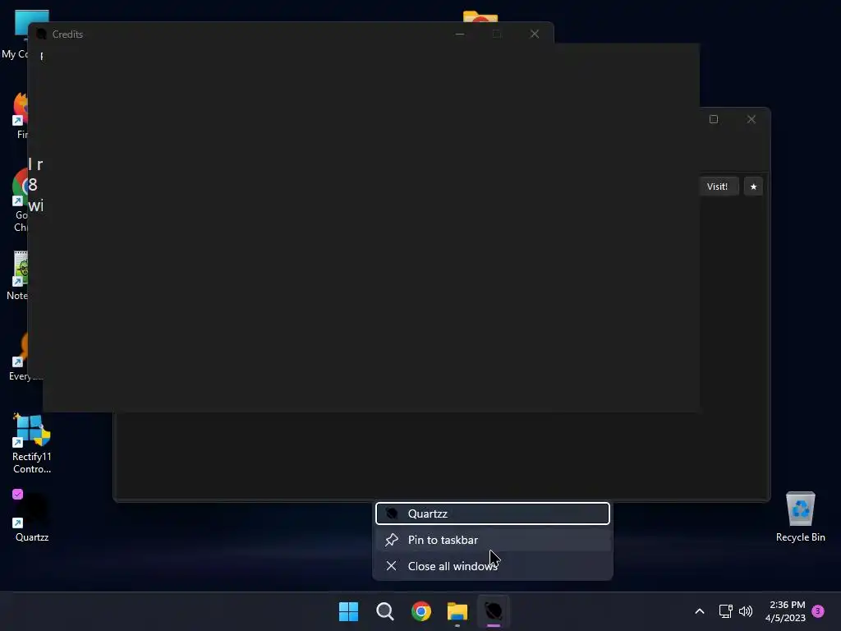Choose Pin to taskbar option
Screen dimensions: 841x631
pos(493,540)
